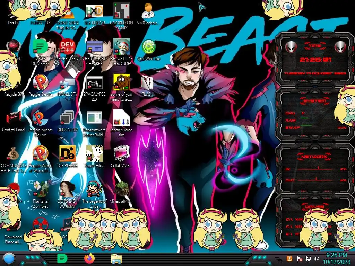355x266 pixels.
Task: Open the taskbar clock showing 9:25 PM
Action: (x=336, y=258)
